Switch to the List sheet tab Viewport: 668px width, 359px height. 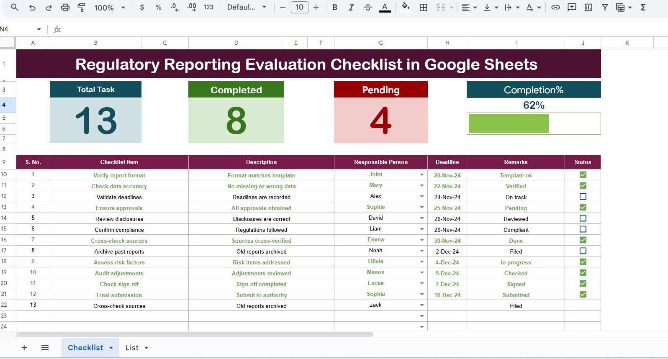point(132,348)
